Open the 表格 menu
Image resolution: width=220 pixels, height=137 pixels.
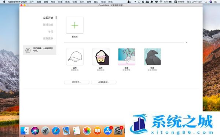pyautogui.click(x=89, y=2)
